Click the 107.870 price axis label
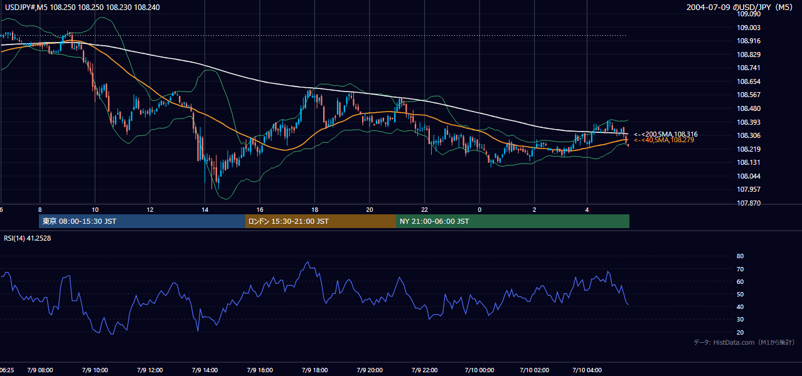The width and height of the screenshot is (802, 376). (x=748, y=203)
